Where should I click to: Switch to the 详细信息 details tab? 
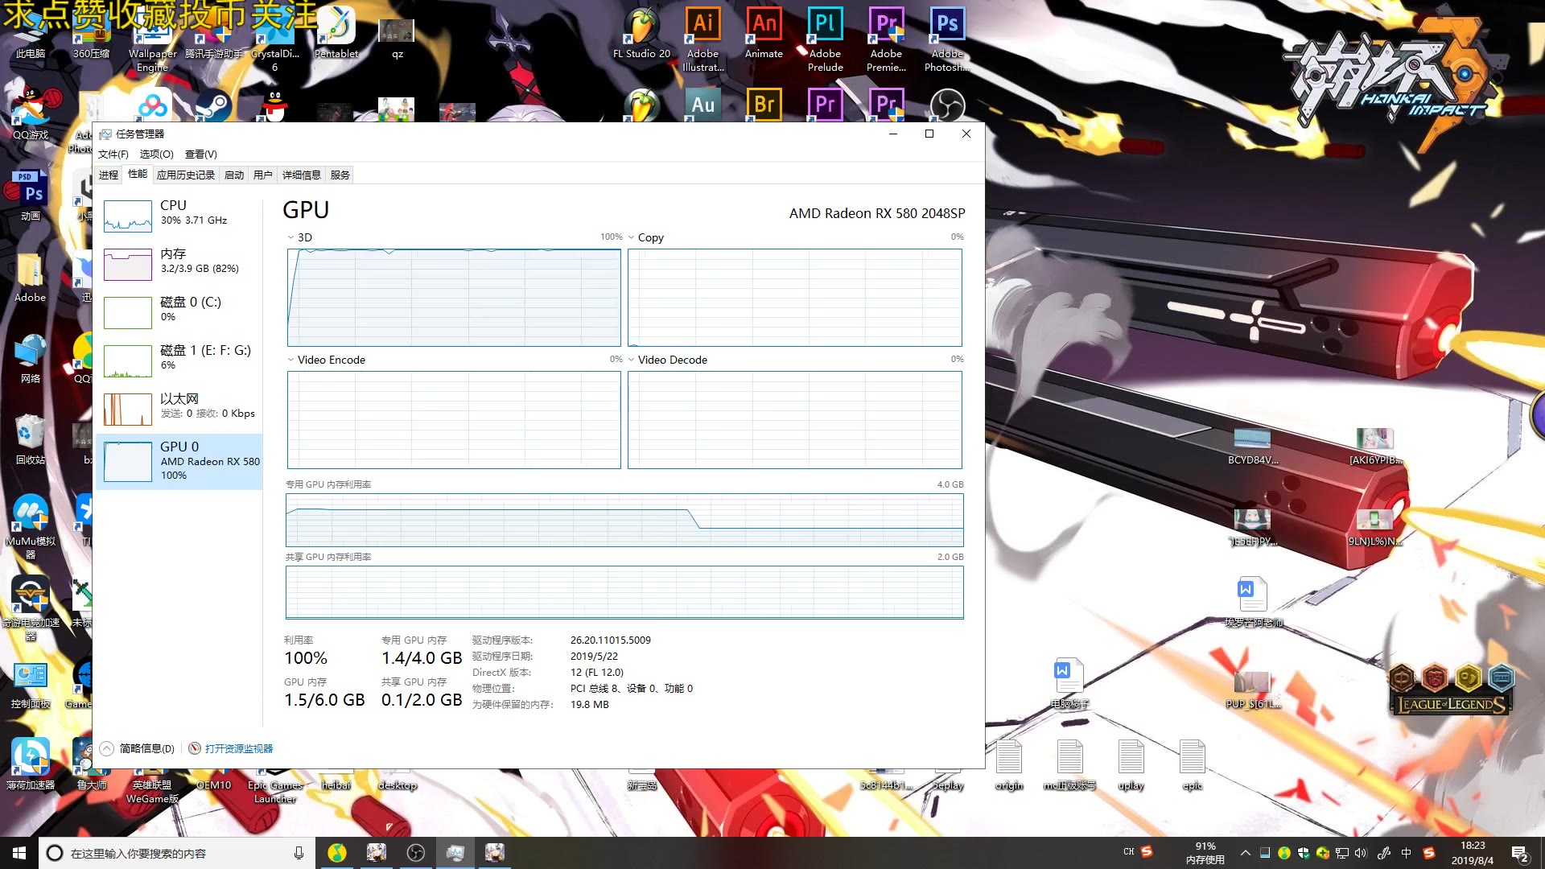click(301, 175)
